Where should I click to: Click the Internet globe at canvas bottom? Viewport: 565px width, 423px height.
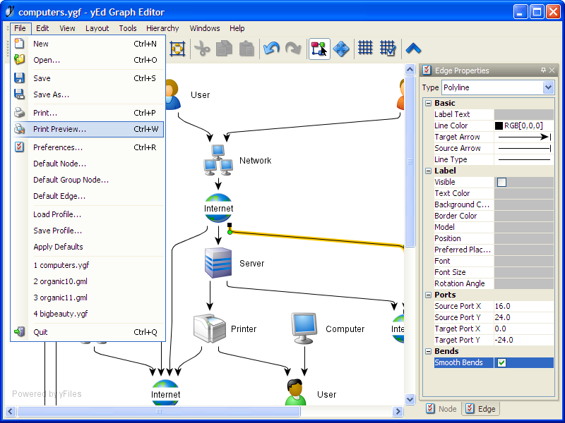coord(165,393)
